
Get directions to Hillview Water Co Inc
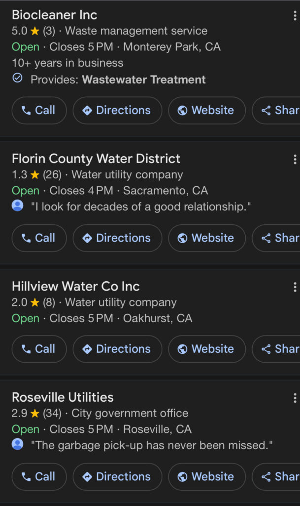[117, 349]
